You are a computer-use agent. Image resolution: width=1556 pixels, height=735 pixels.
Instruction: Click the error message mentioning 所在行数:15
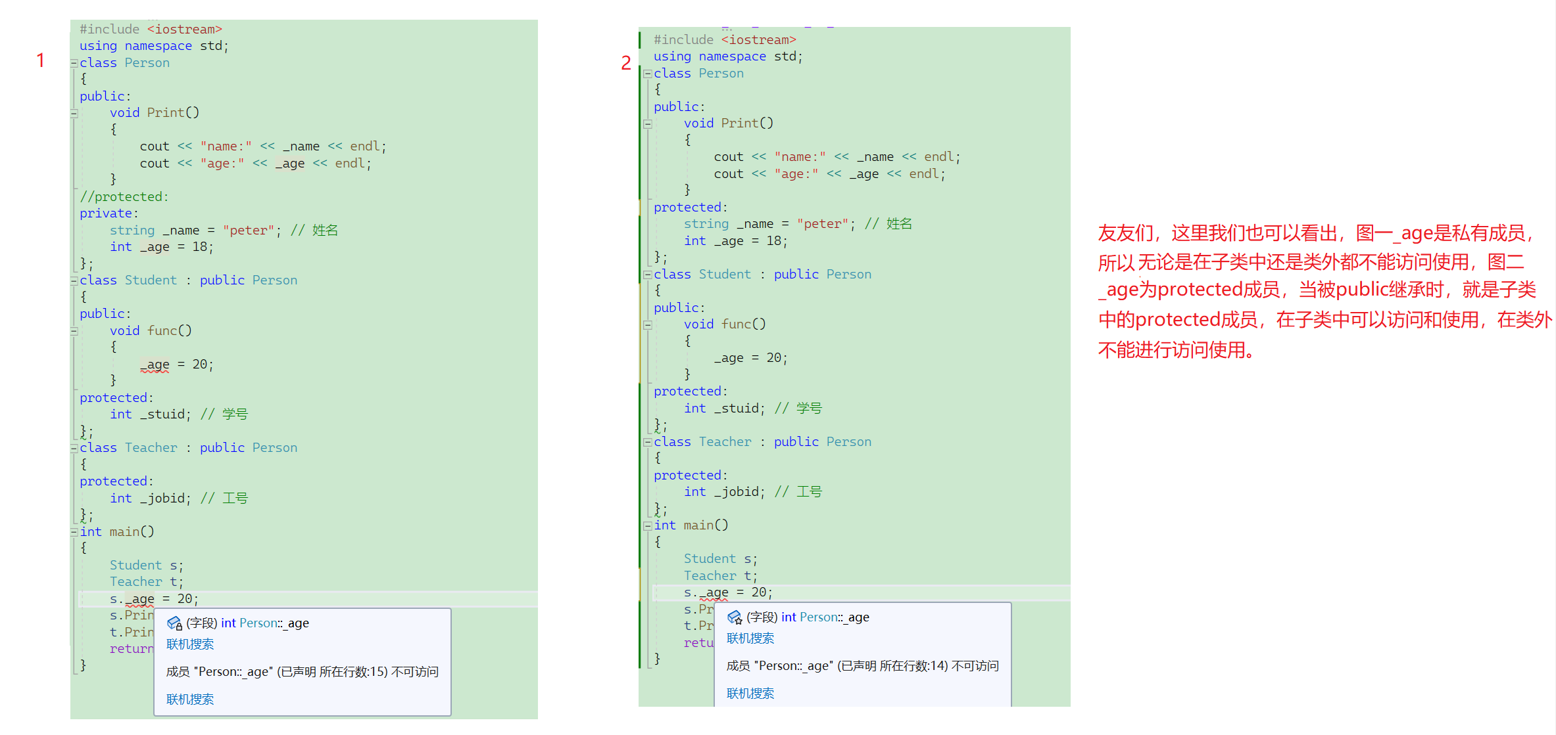point(303,672)
